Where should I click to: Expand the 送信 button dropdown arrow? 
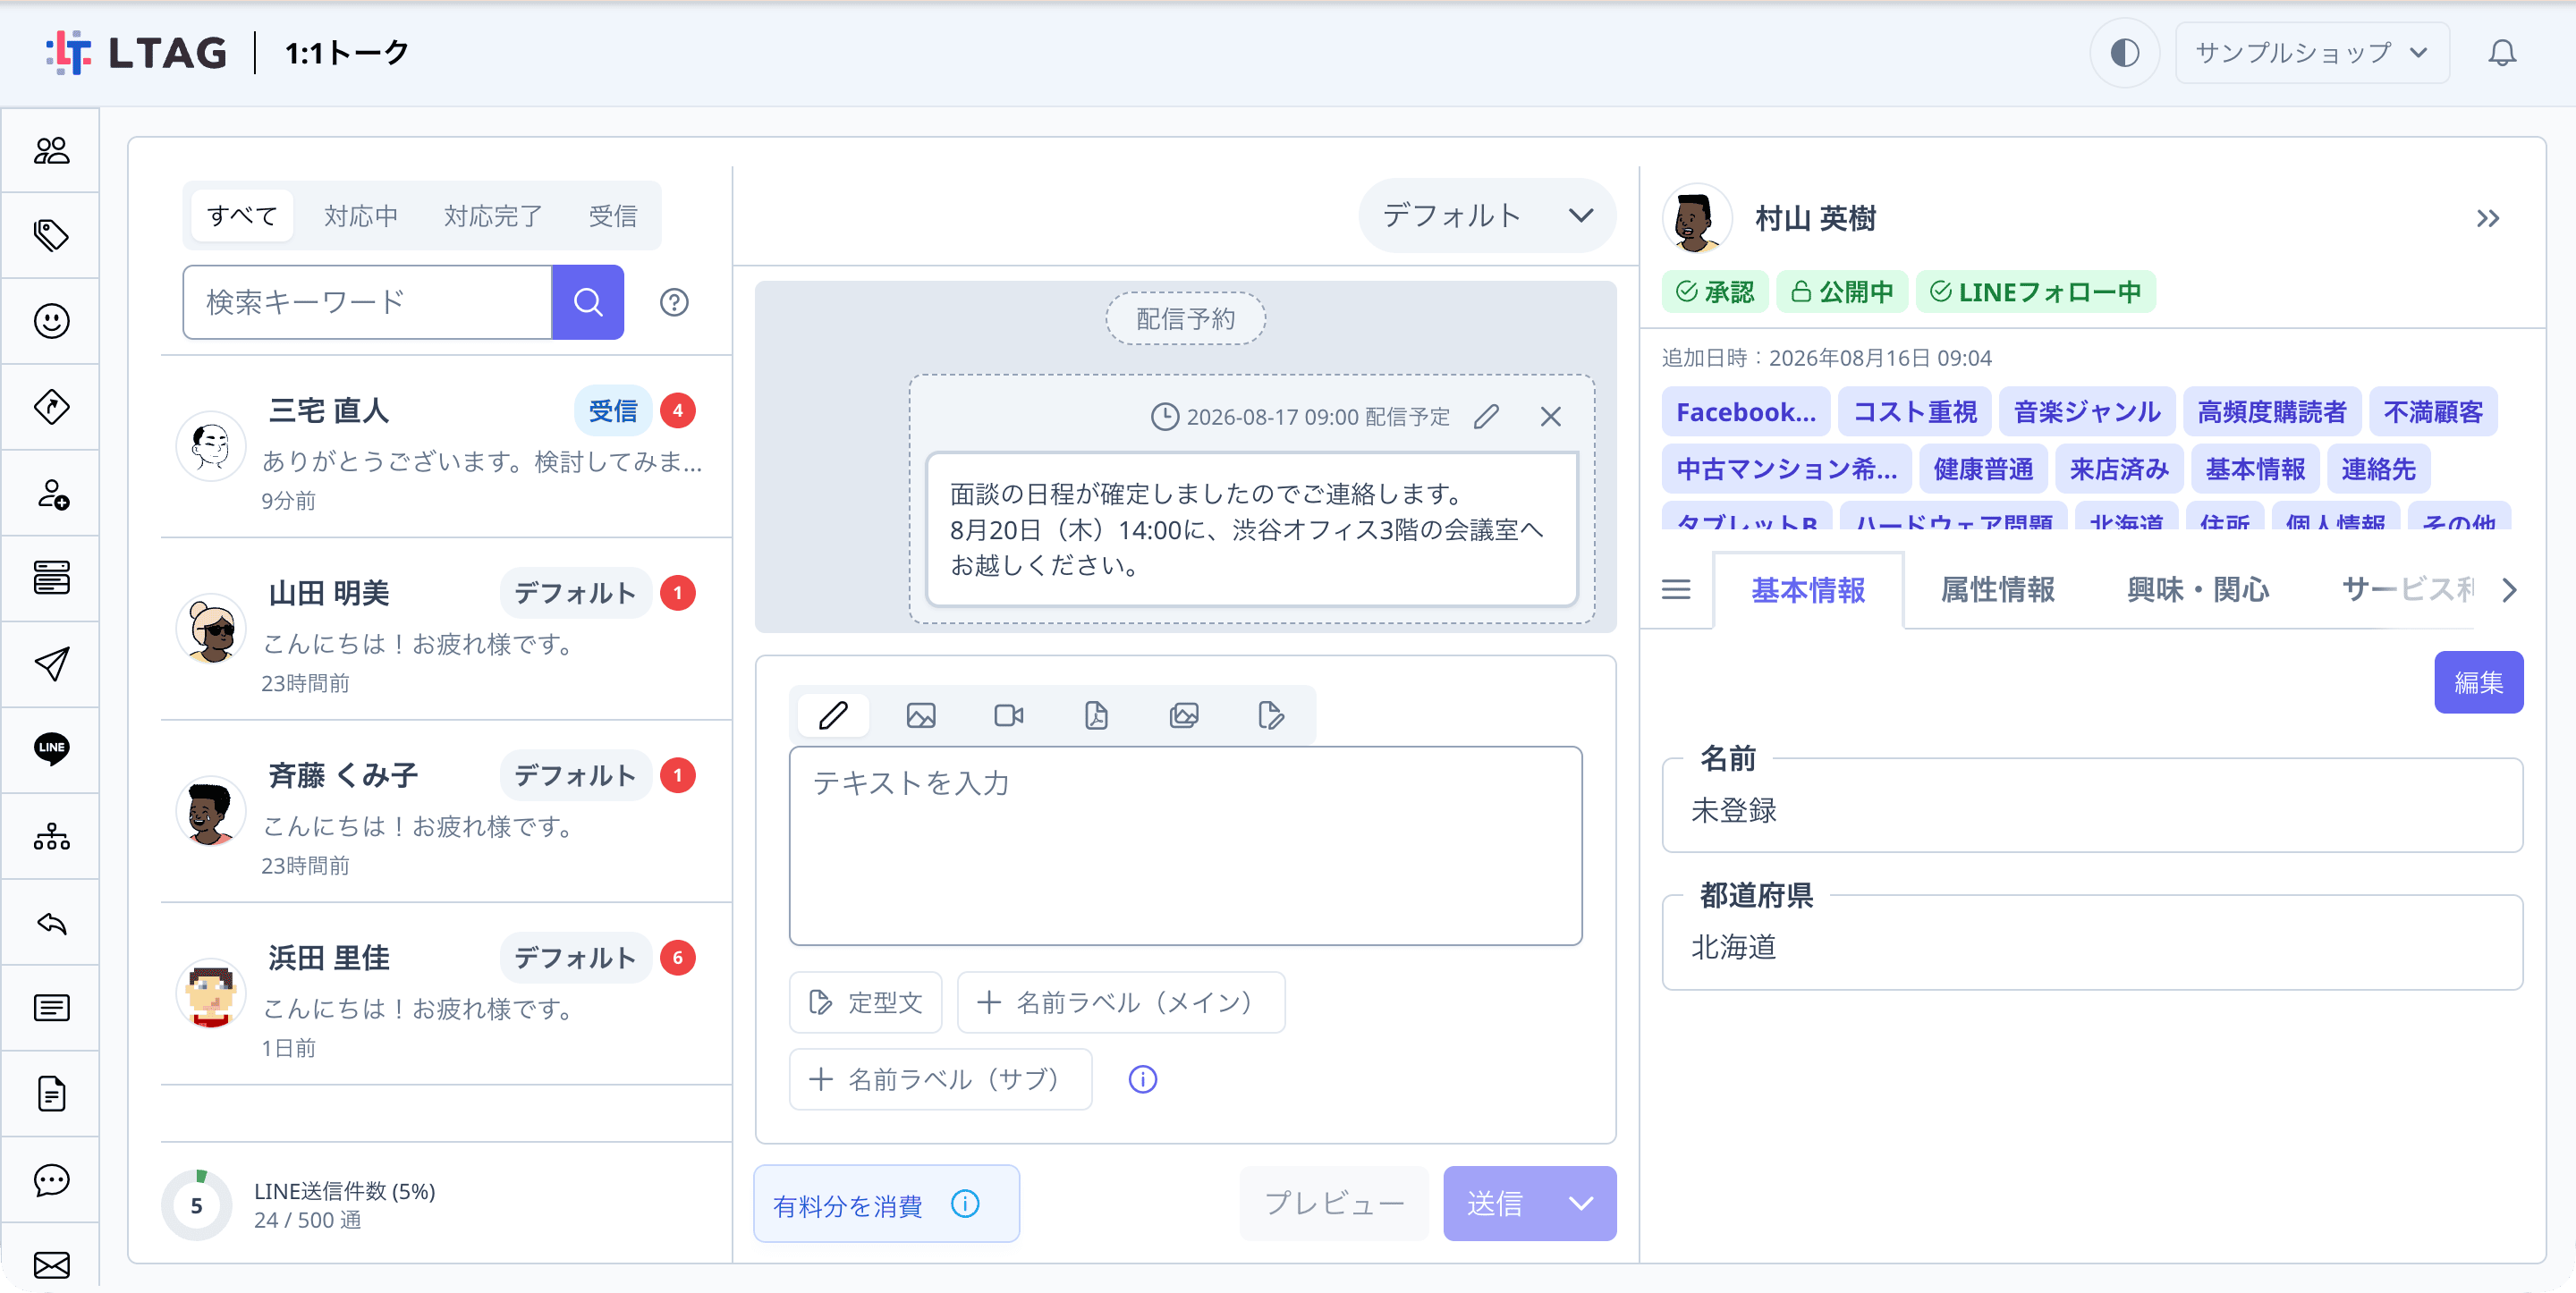pyautogui.click(x=1581, y=1203)
